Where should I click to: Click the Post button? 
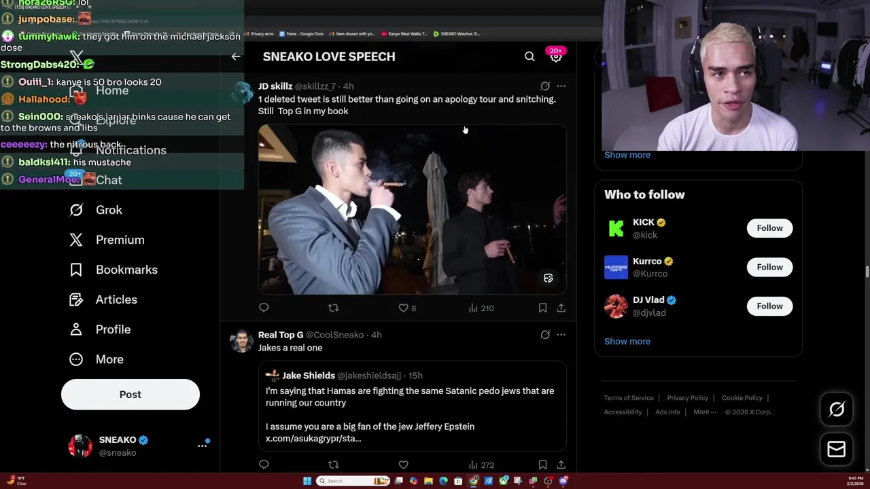[130, 395]
